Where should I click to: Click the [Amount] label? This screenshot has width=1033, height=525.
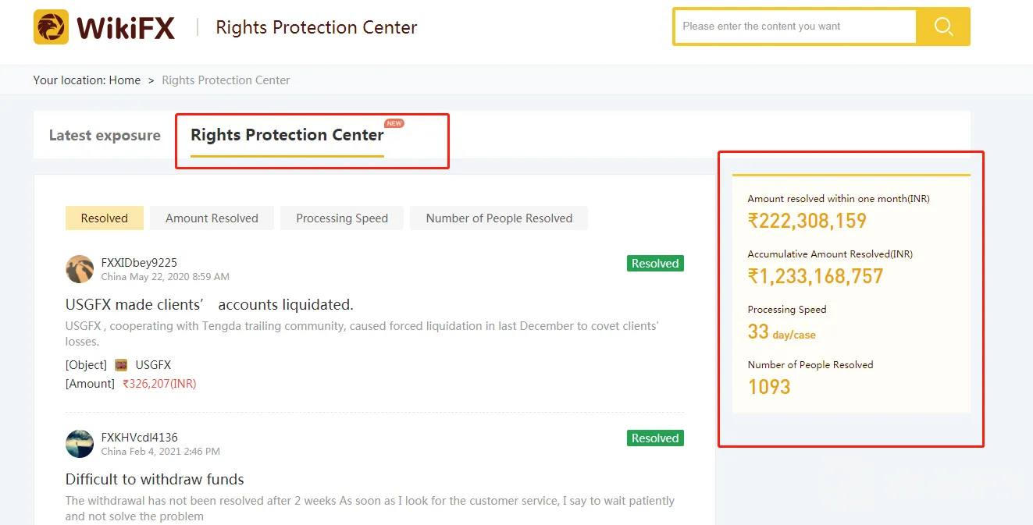click(x=90, y=384)
